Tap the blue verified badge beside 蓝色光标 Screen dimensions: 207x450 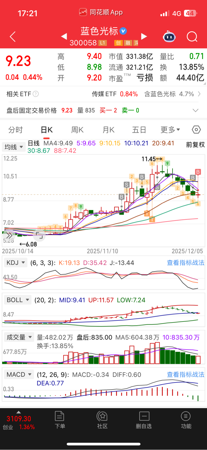pyautogui.click(x=123, y=31)
